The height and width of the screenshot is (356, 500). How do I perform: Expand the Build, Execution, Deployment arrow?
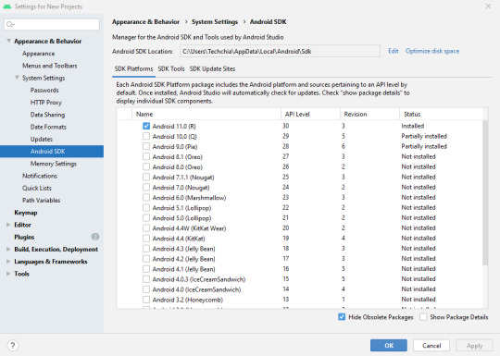pyautogui.click(x=8, y=249)
